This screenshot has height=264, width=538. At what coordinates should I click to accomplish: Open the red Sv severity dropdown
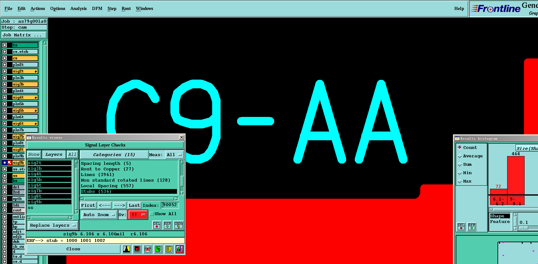pos(138,215)
